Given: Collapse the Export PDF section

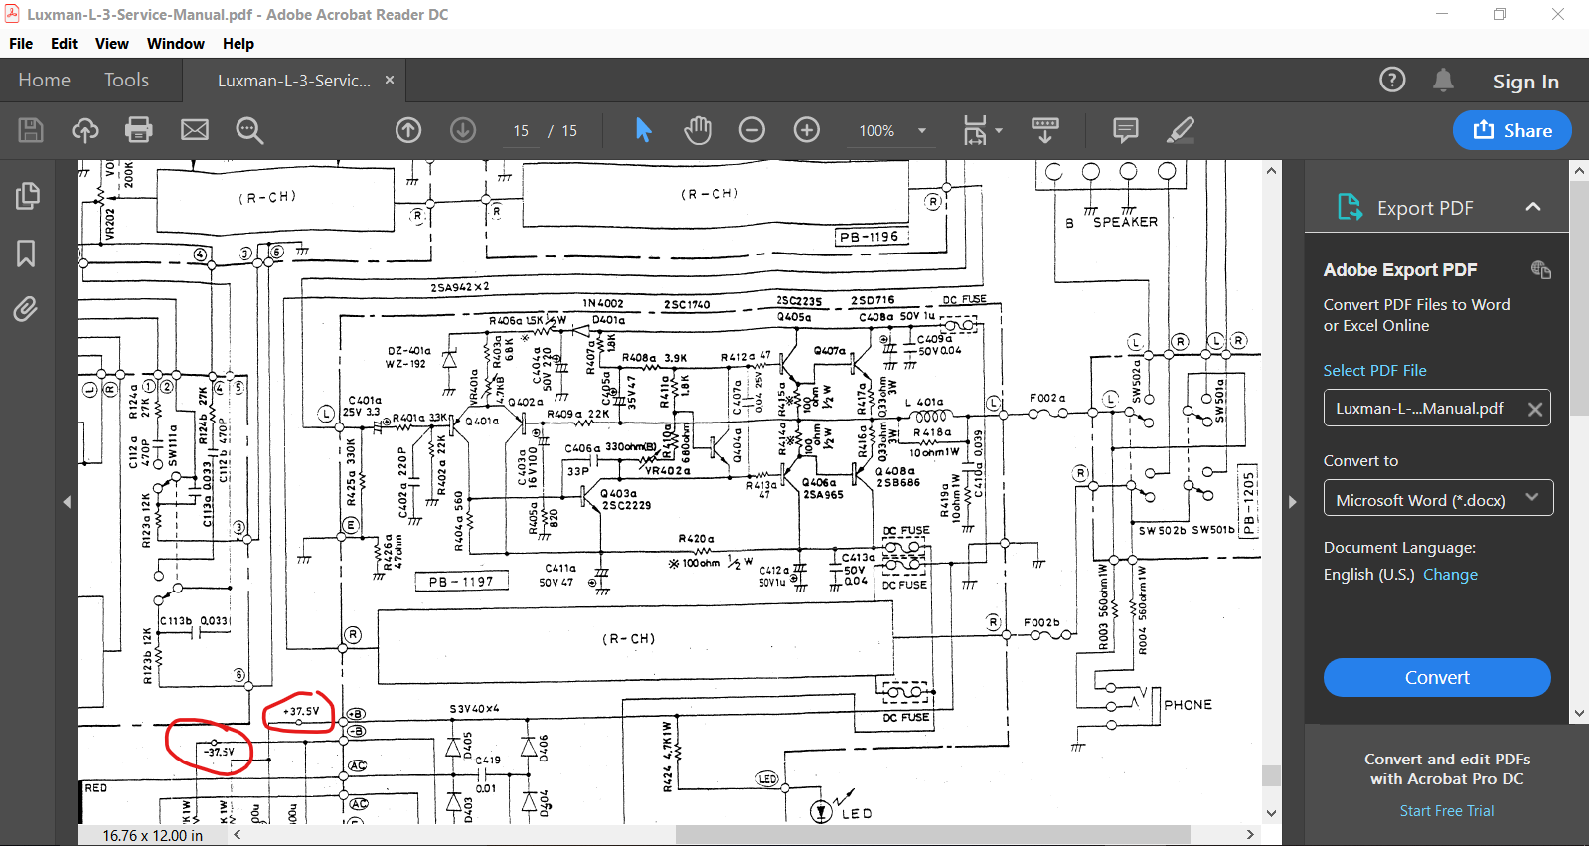Looking at the screenshot, I should (x=1533, y=207).
